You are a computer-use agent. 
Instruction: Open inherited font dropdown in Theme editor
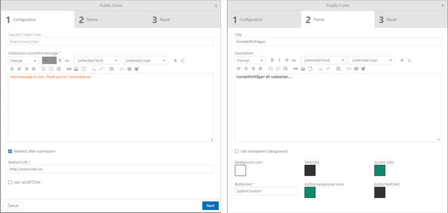324,60
